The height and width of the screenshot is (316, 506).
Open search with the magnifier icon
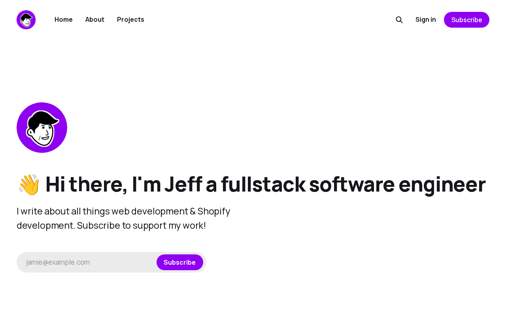click(x=399, y=20)
